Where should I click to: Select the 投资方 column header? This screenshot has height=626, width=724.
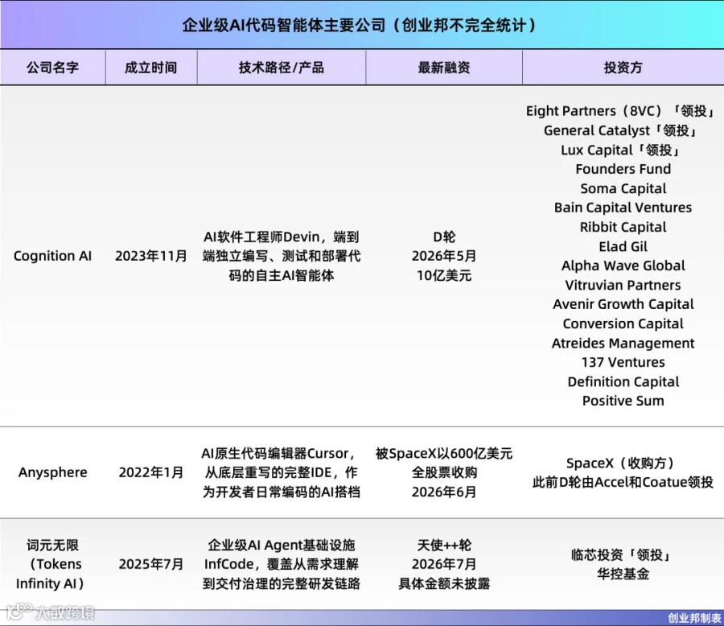pos(623,68)
